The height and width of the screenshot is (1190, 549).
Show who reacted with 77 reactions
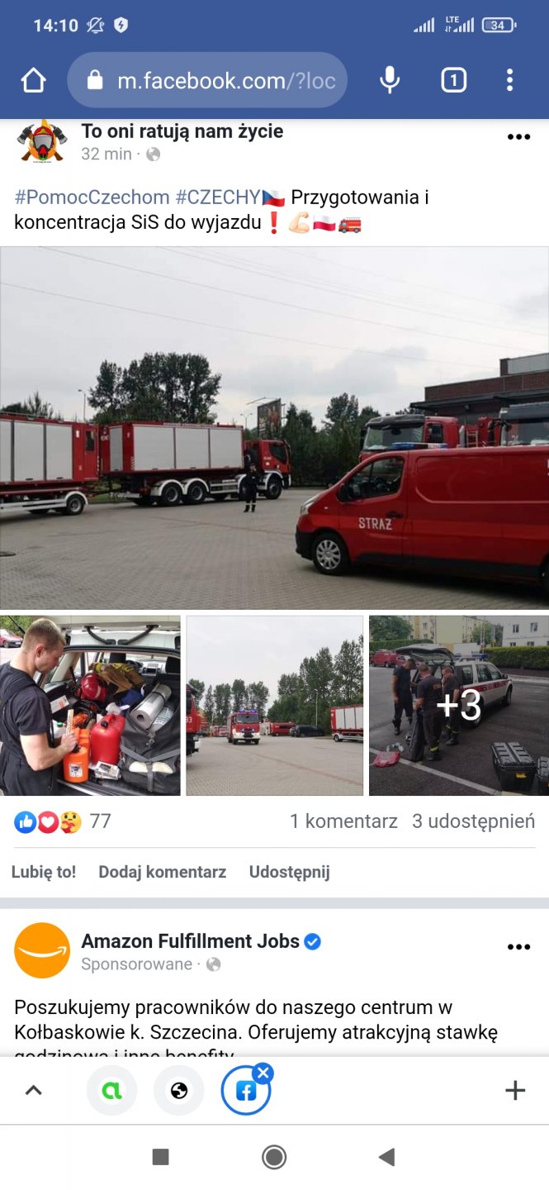(63, 821)
